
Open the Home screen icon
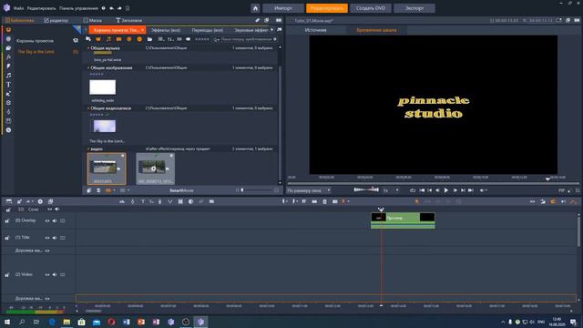click(255, 8)
